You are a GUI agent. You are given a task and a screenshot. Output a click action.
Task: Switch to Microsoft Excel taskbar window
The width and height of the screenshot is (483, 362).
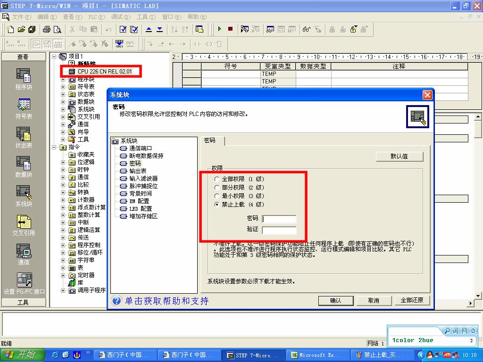(x=318, y=355)
